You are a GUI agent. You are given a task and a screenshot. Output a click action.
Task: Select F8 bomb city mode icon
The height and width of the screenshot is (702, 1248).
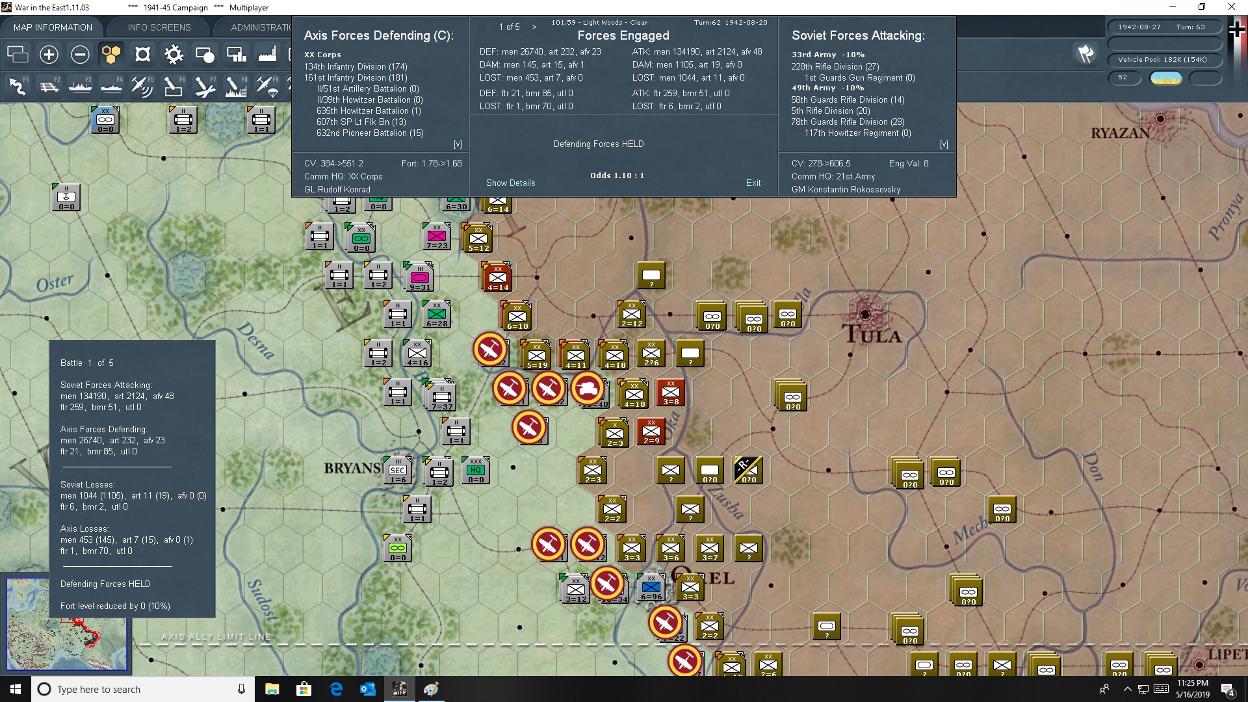236,86
